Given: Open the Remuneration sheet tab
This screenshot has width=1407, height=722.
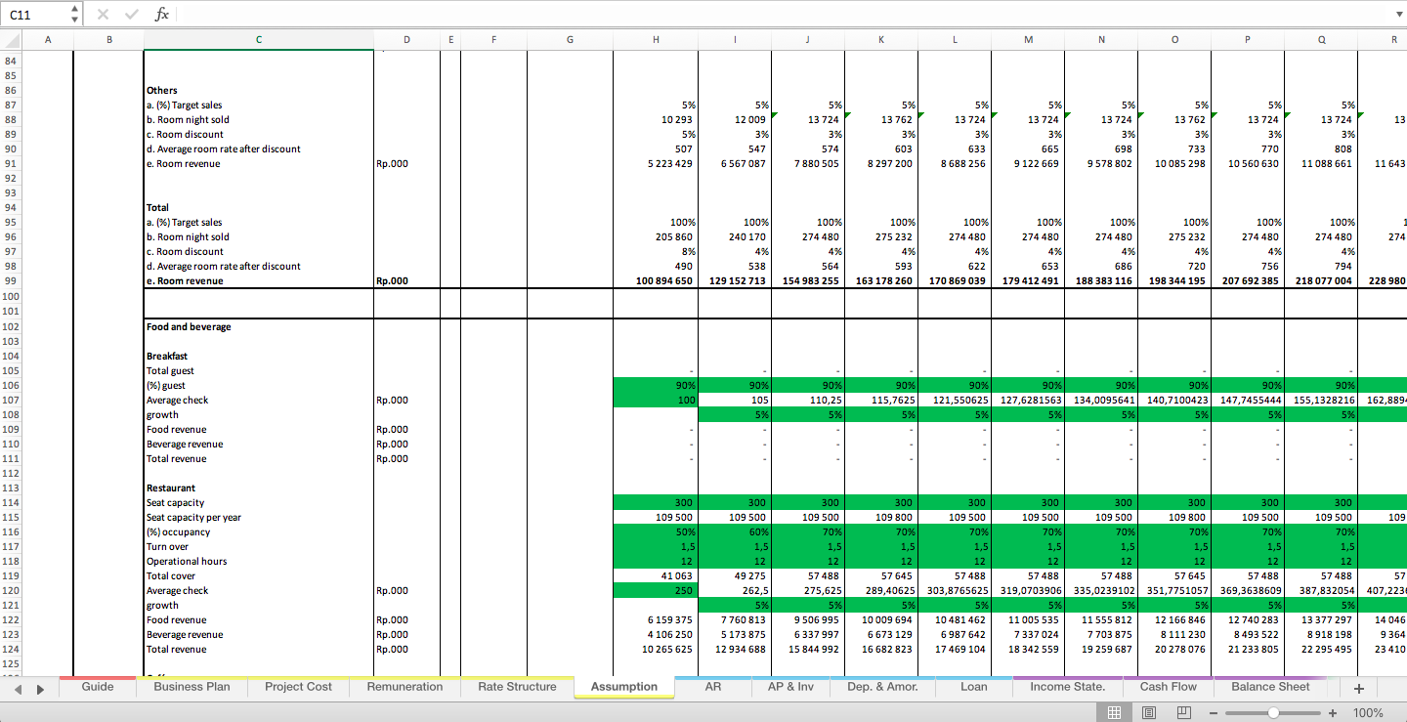Looking at the screenshot, I should pos(405,687).
